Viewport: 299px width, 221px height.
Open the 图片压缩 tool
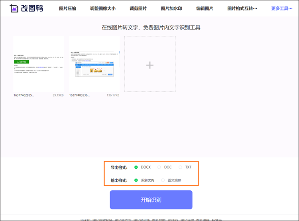pyautogui.click(x=68, y=8)
